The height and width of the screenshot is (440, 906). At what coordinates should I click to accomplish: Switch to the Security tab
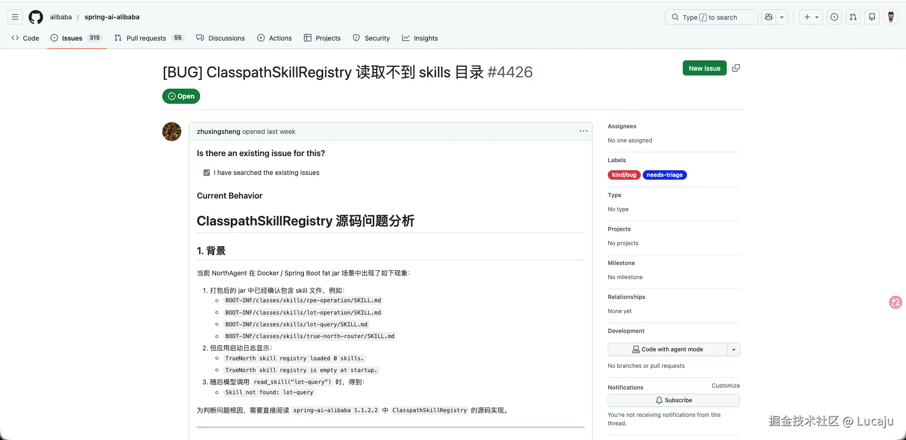371,38
